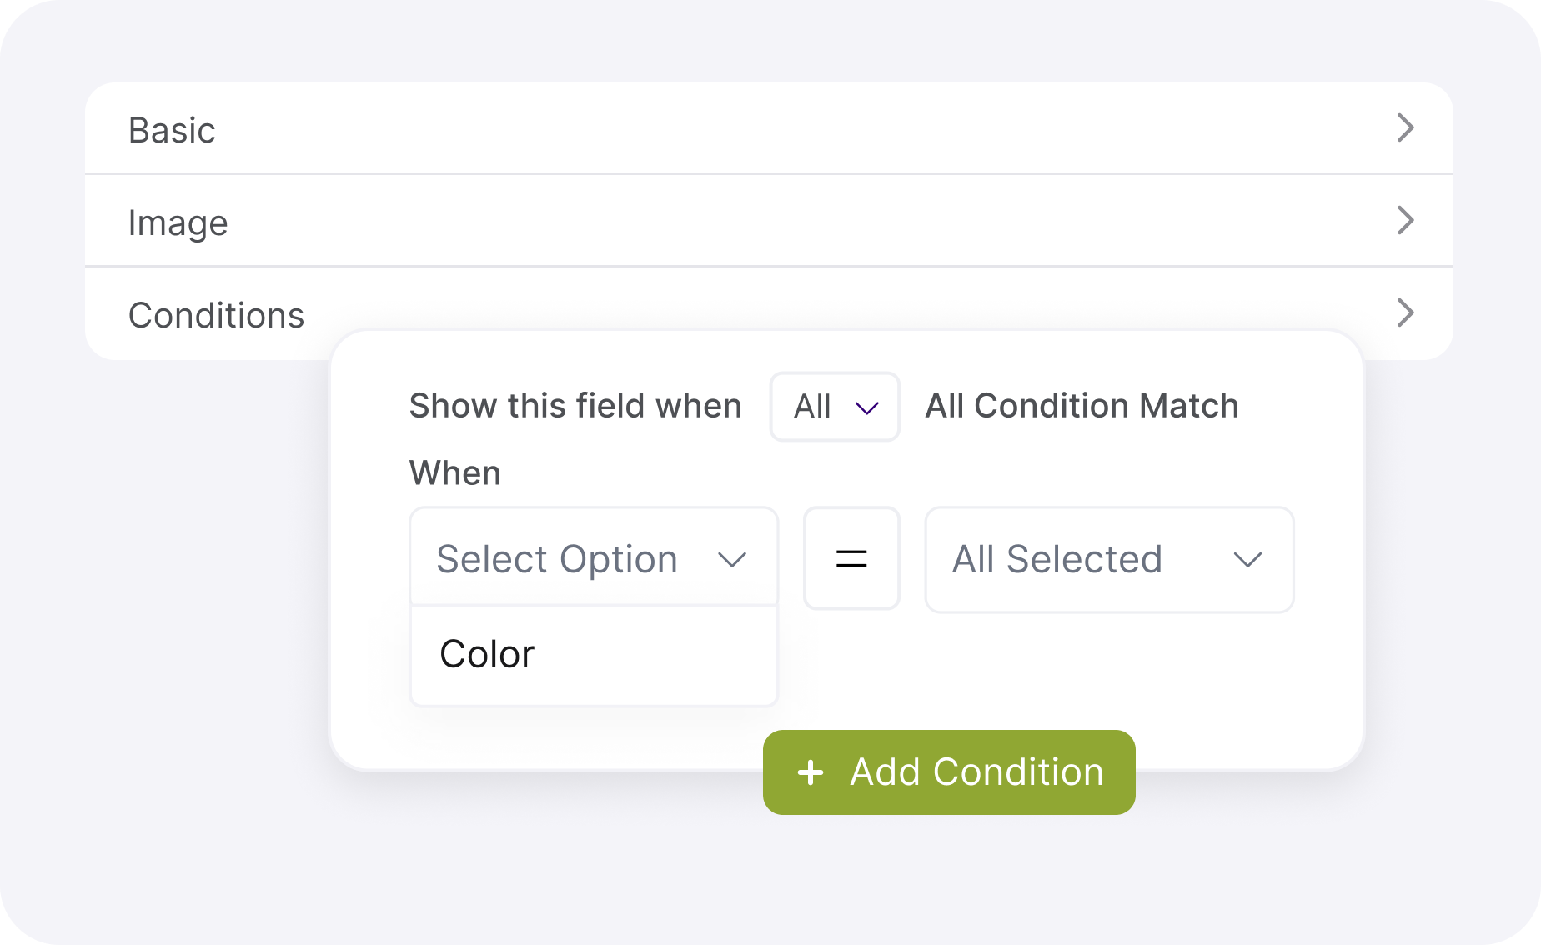Open the All condition match dropdown
The width and height of the screenshot is (1541, 945).
(x=834, y=407)
